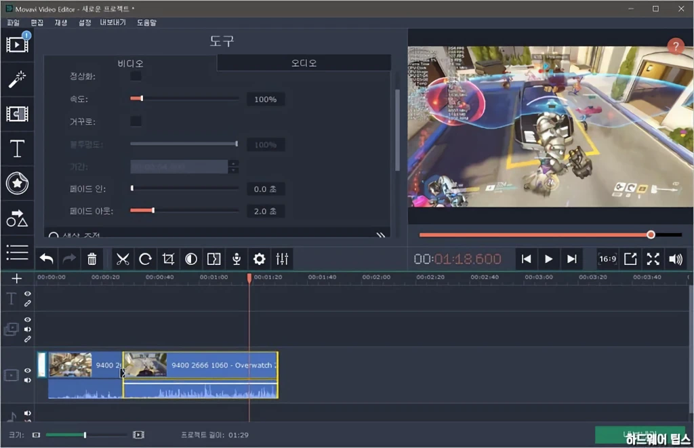Open the media import panel
This screenshot has height=448, width=694.
(x=17, y=44)
